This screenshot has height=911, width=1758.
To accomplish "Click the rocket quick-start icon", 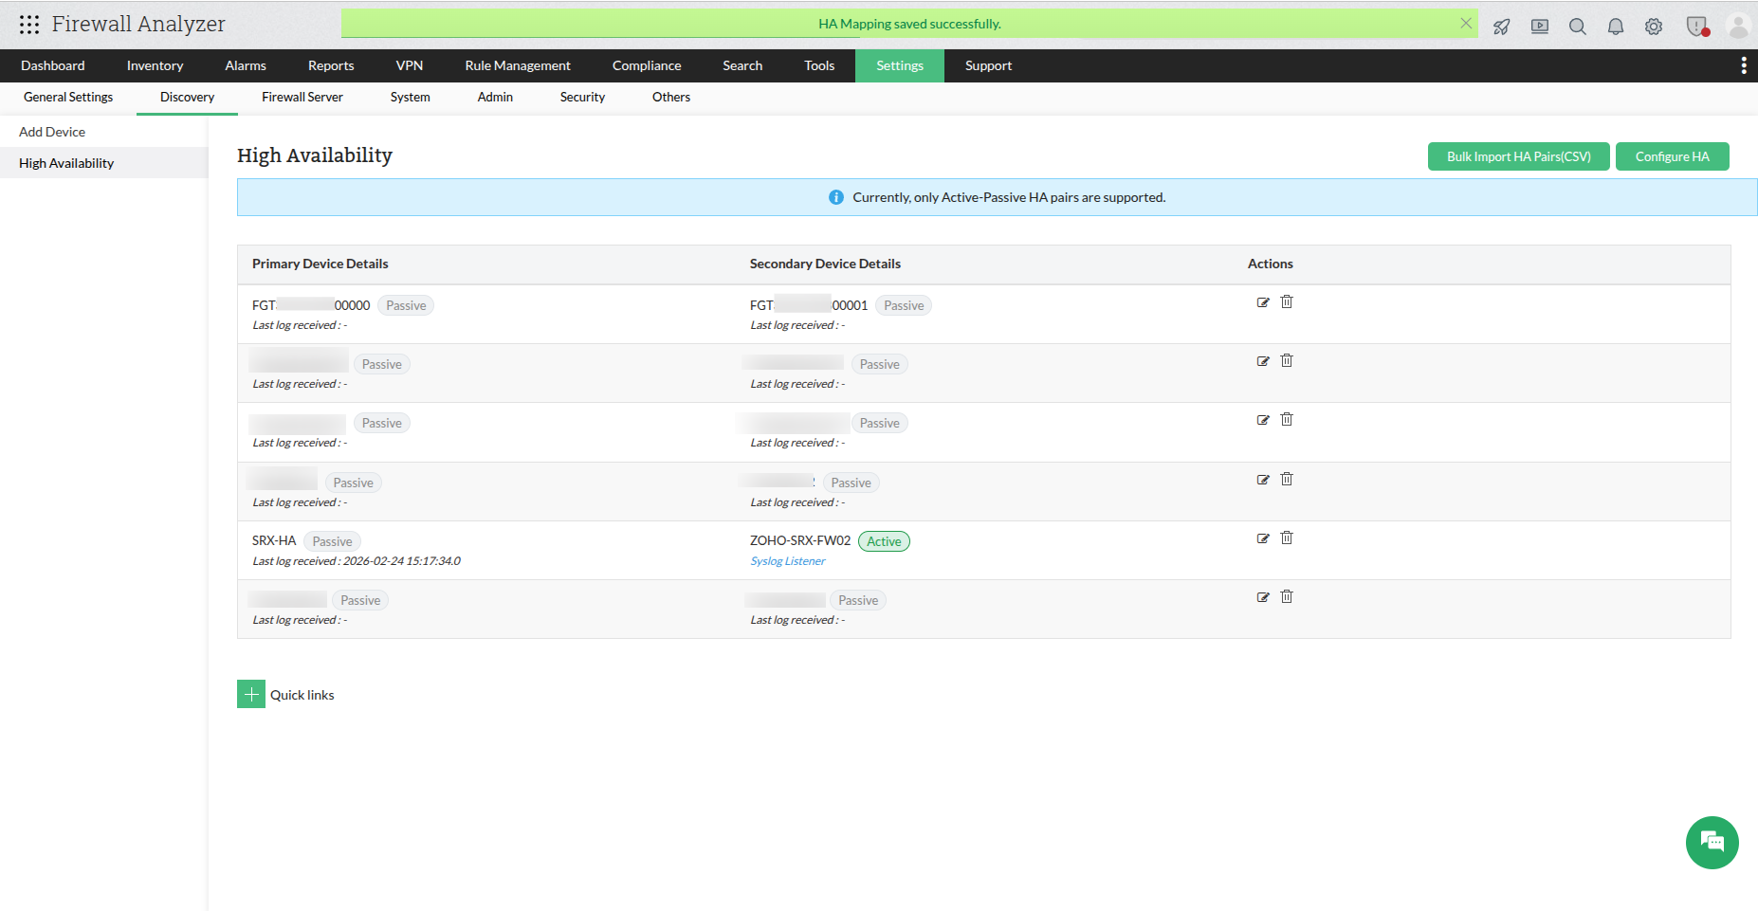I will click(x=1501, y=27).
